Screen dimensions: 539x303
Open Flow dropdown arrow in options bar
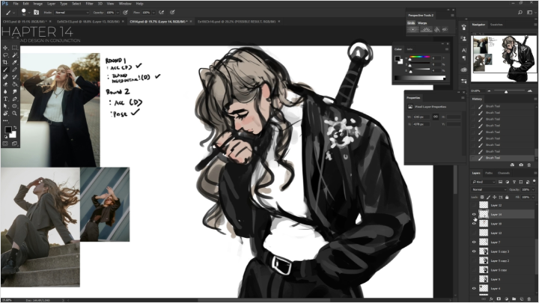tap(153, 13)
